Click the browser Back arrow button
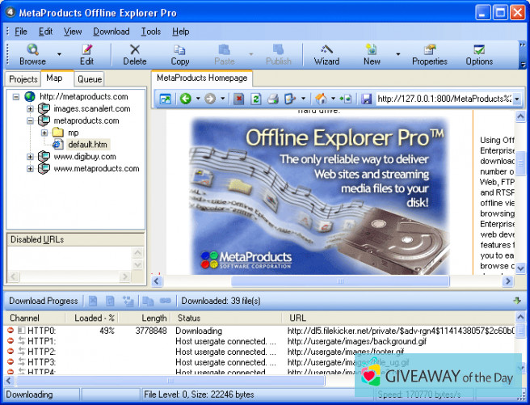The height and width of the screenshot is (405, 530). coord(186,99)
